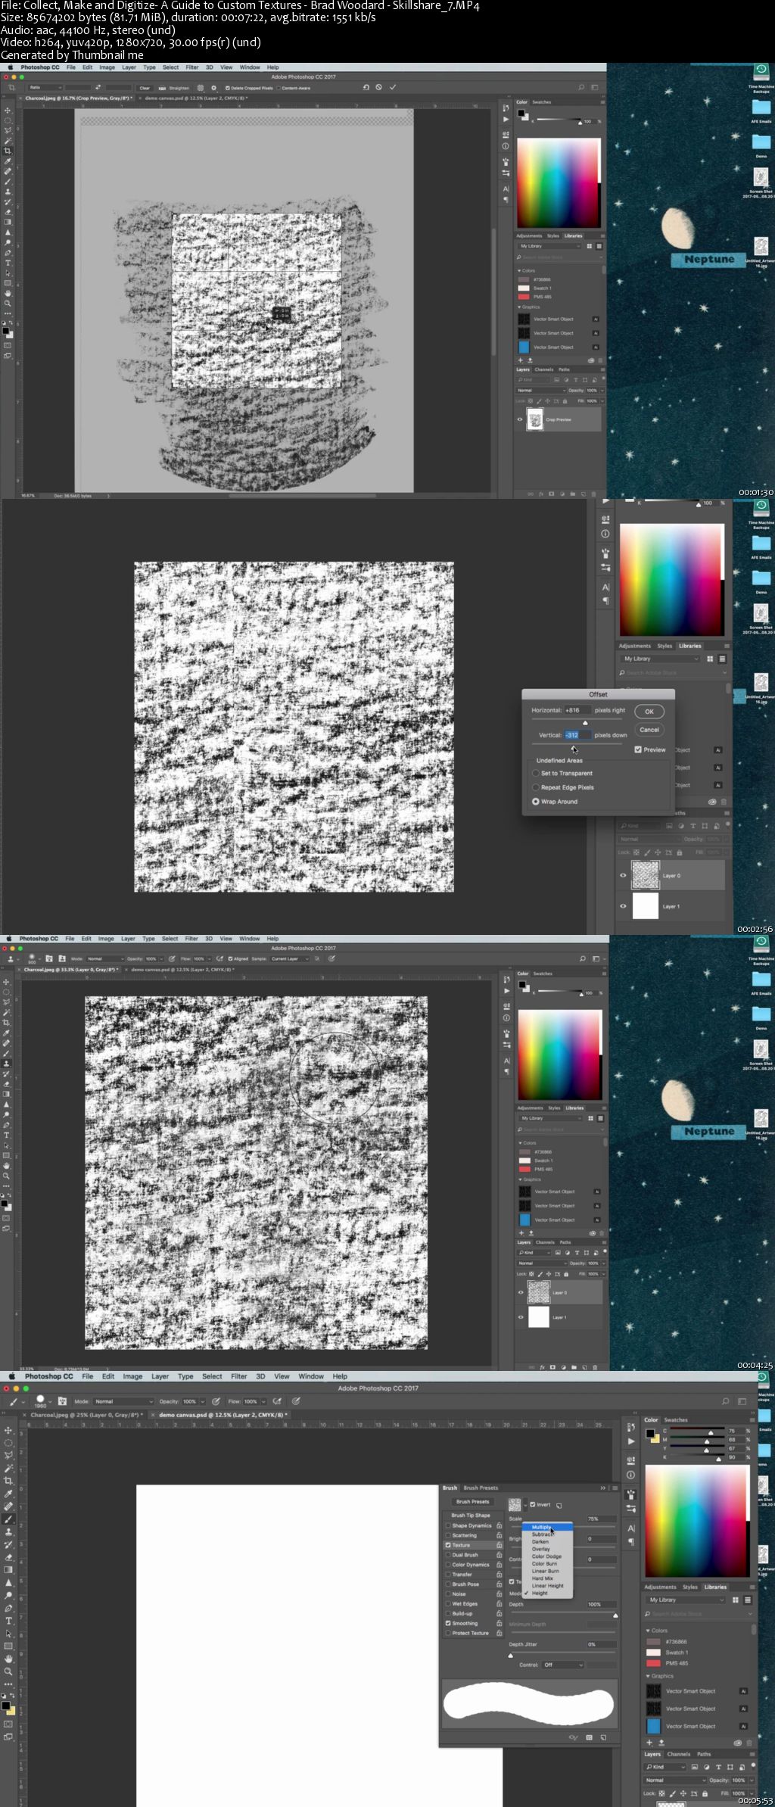
Task: Click the Horizontal offset input field
Action: tap(577, 710)
